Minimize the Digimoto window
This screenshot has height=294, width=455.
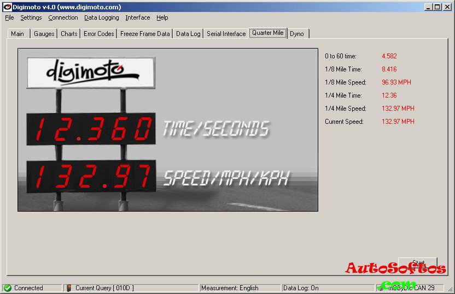click(x=428, y=7)
